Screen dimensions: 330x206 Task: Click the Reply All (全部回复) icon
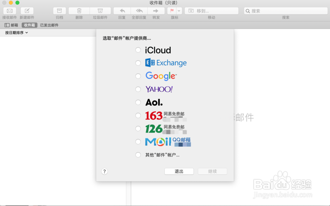tap(139, 11)
